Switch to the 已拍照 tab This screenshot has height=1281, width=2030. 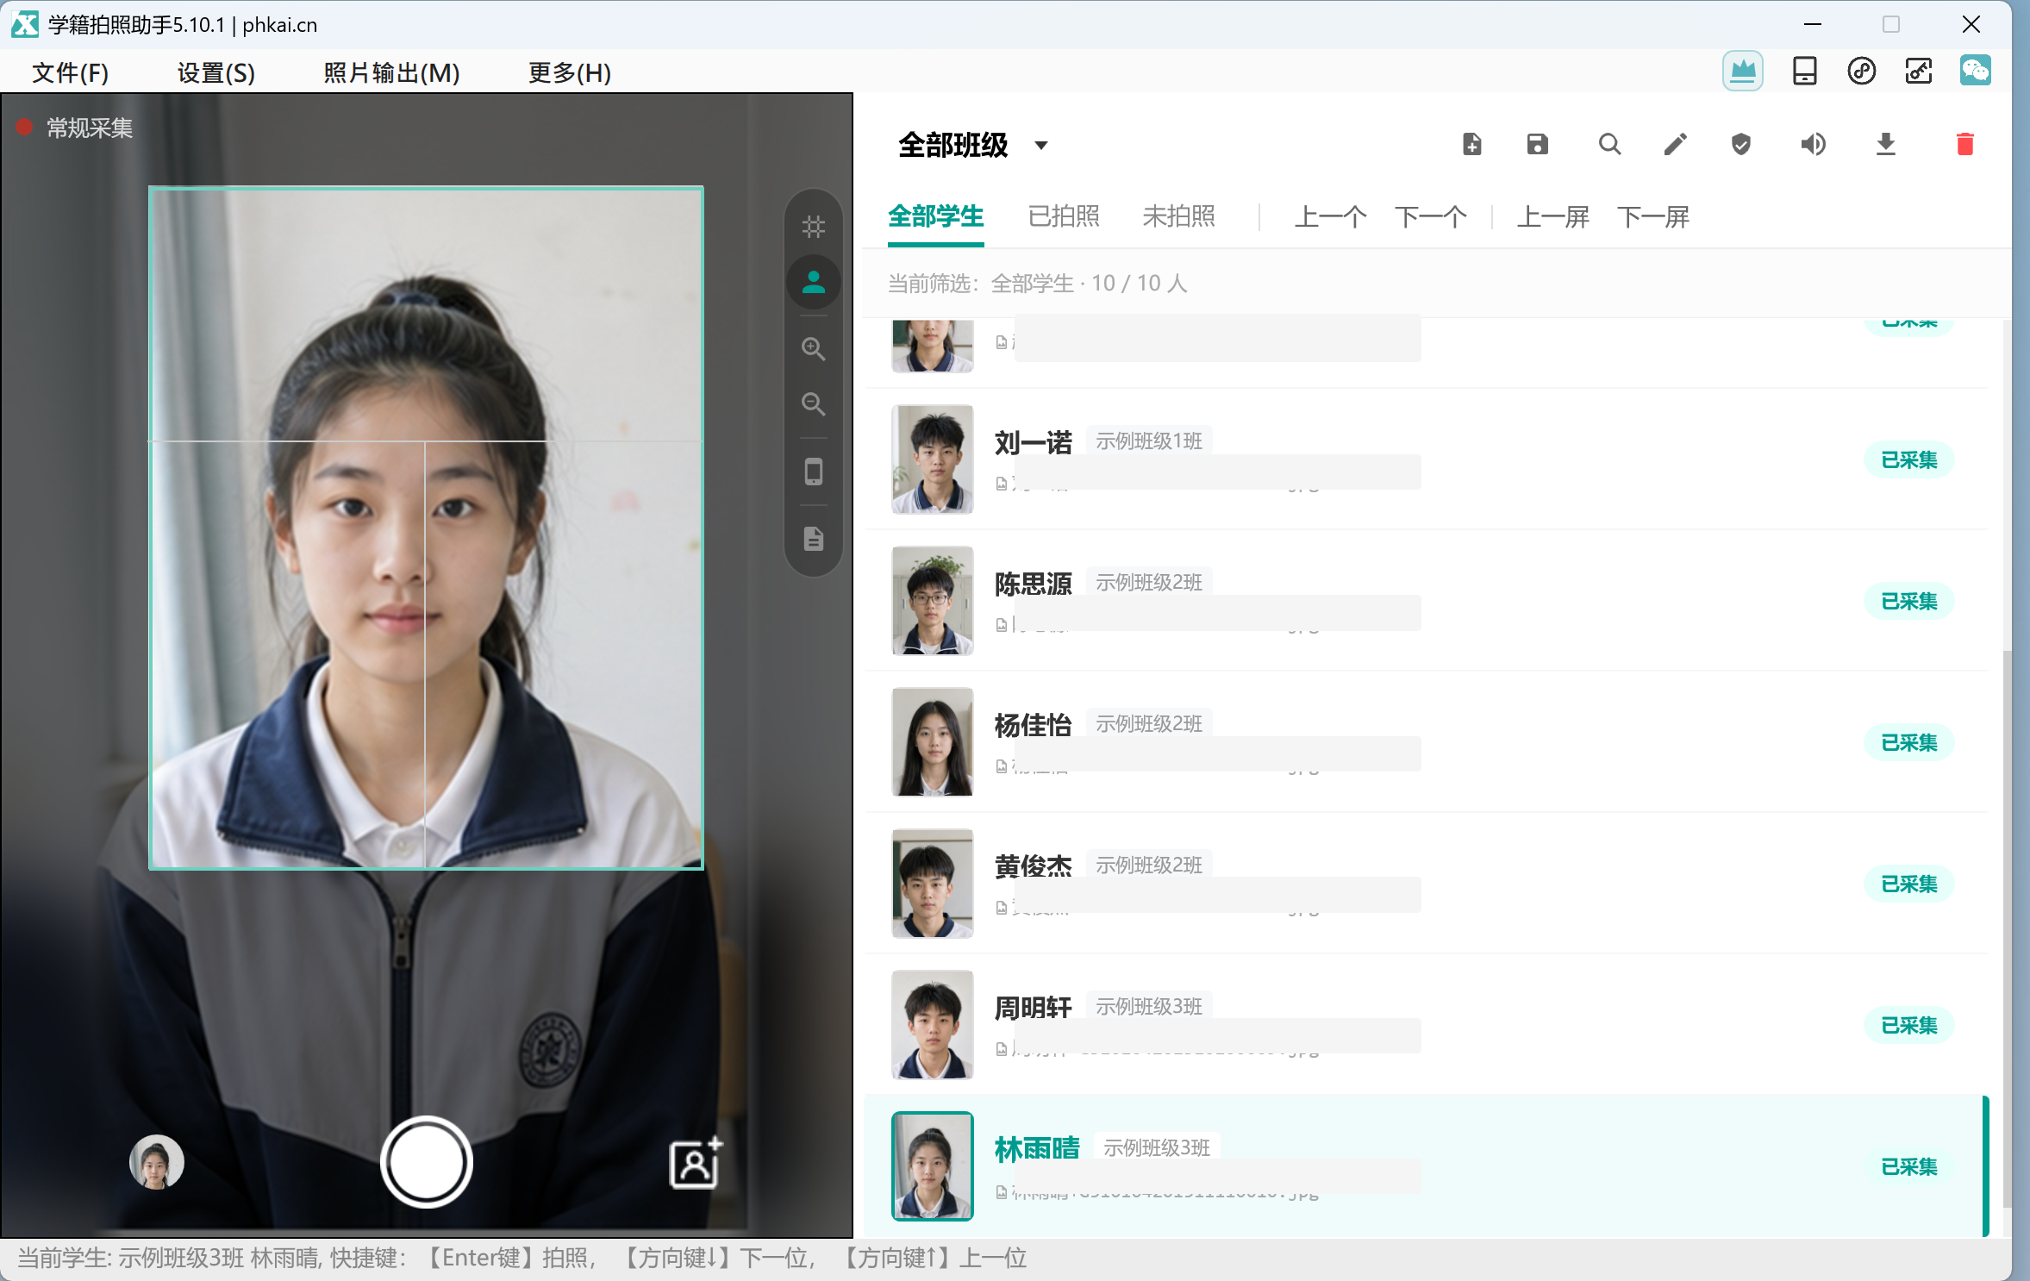click(1064, 216)
